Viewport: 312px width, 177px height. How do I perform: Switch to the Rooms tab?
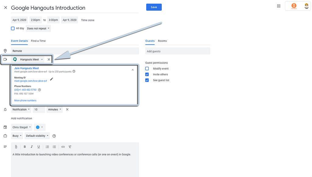tap(162, 41)
